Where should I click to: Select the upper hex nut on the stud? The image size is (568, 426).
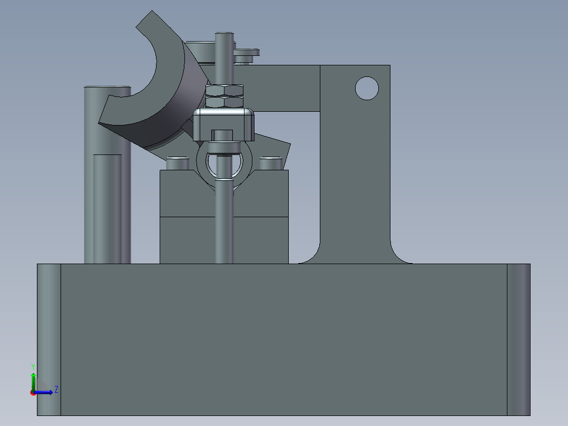[x=223, y=91]
